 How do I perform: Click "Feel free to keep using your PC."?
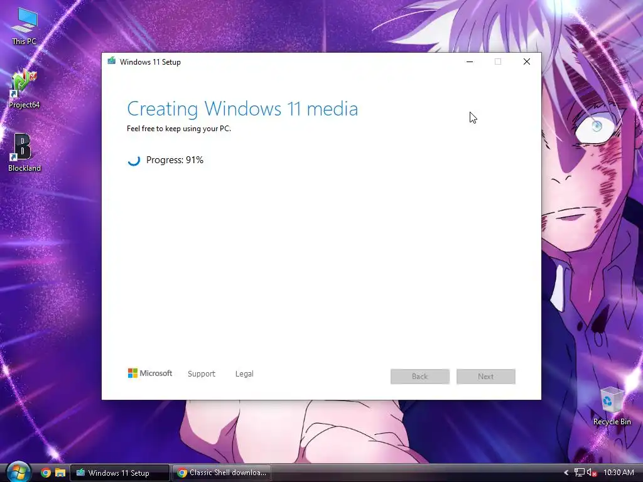coord(179,129)
